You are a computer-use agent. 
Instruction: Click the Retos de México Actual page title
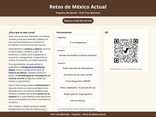[78, 7]
